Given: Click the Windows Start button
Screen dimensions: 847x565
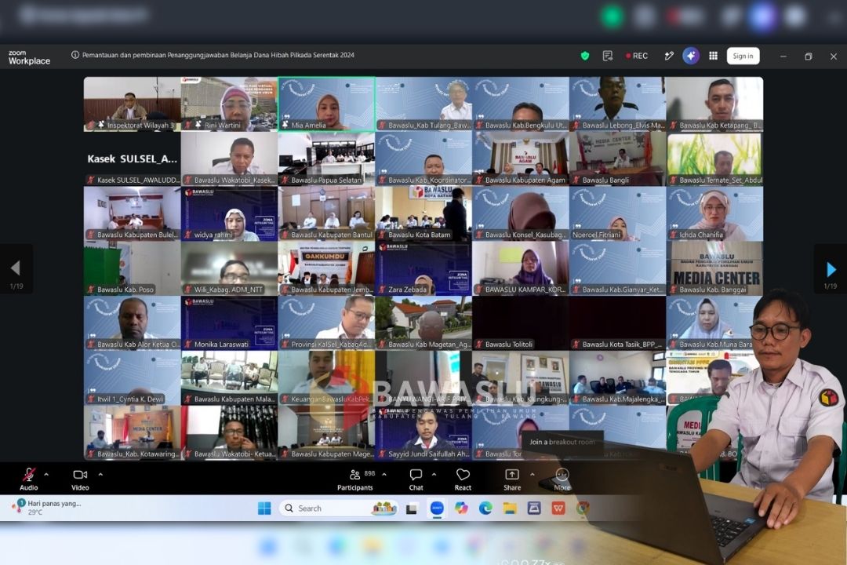Looking at the screenshot, I should 264,508.
